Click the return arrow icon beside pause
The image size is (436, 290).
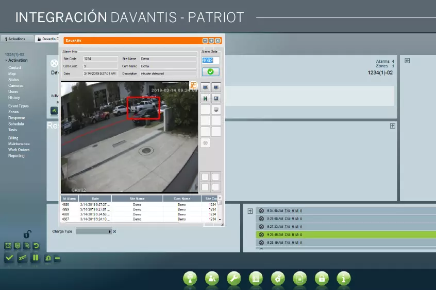(48, 258)
